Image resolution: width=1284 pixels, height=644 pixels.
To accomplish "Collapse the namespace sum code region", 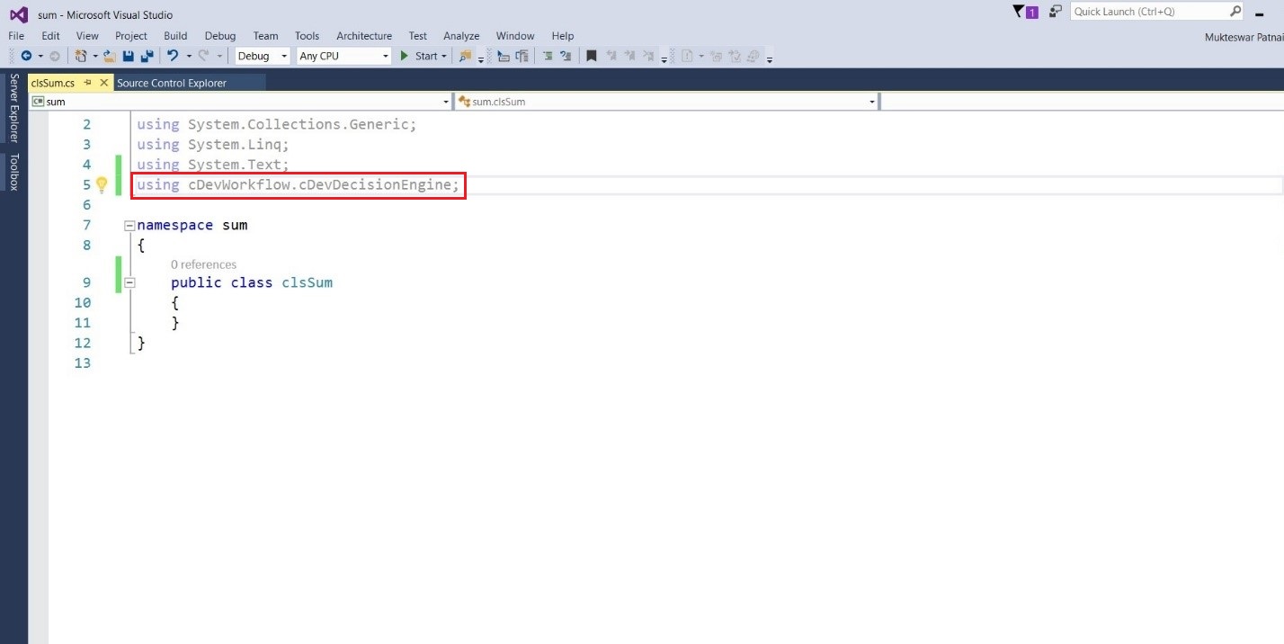I will click(128, 225).
